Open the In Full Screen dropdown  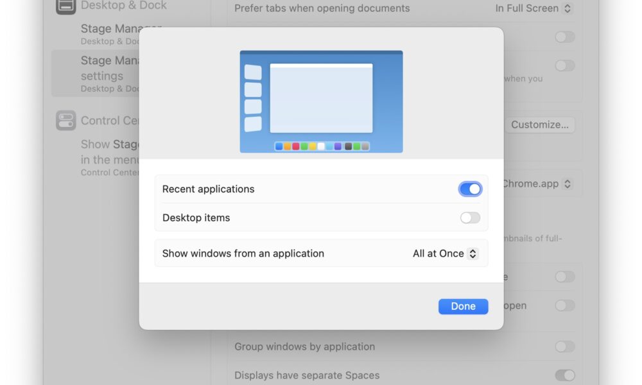tap(533, 8)
